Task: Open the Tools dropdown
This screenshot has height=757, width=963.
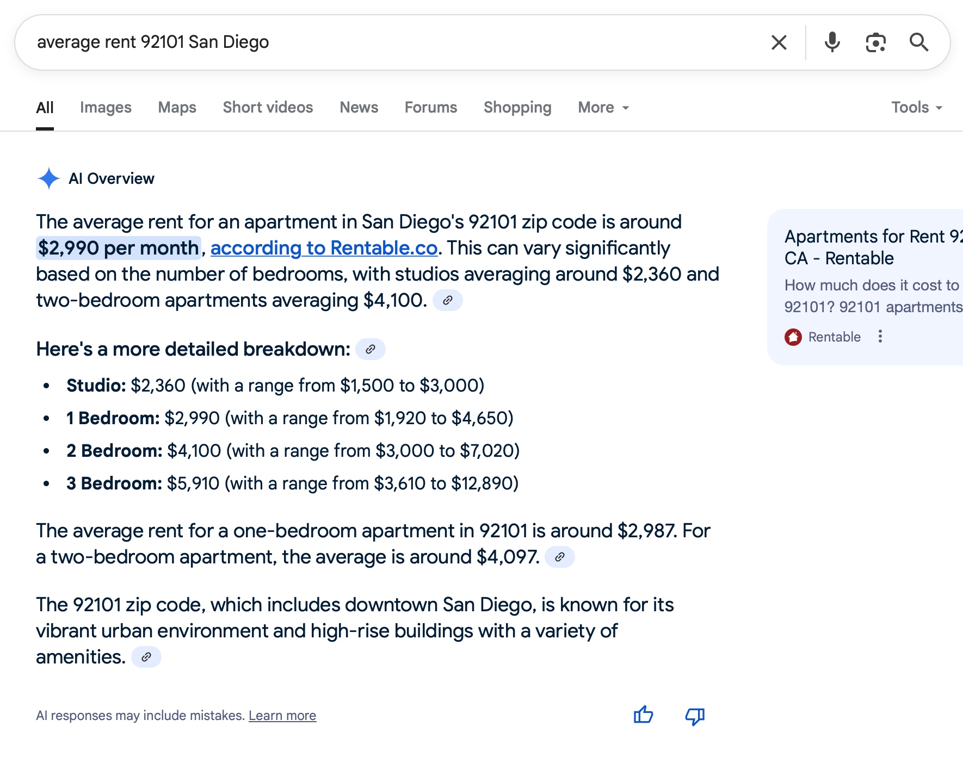Action: click(916, 108)
